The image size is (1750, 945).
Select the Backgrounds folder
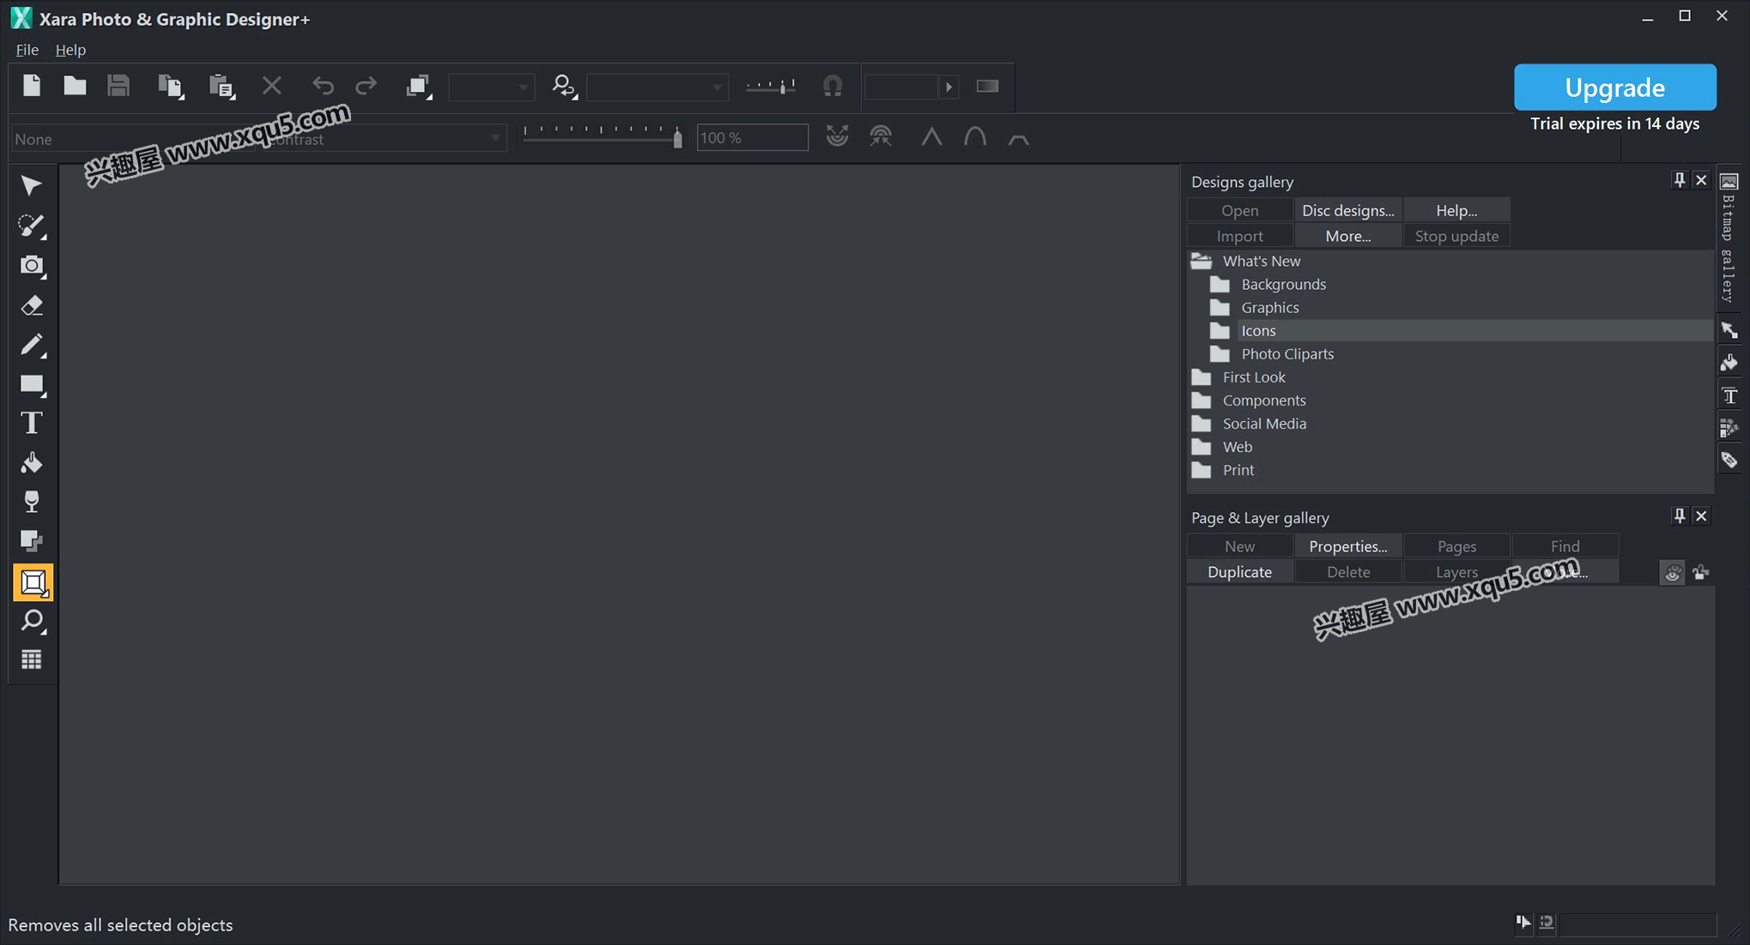[x=1283, y=284]
